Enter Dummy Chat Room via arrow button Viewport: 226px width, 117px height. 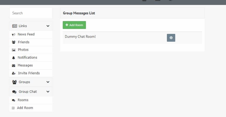(x=171, y=38)
